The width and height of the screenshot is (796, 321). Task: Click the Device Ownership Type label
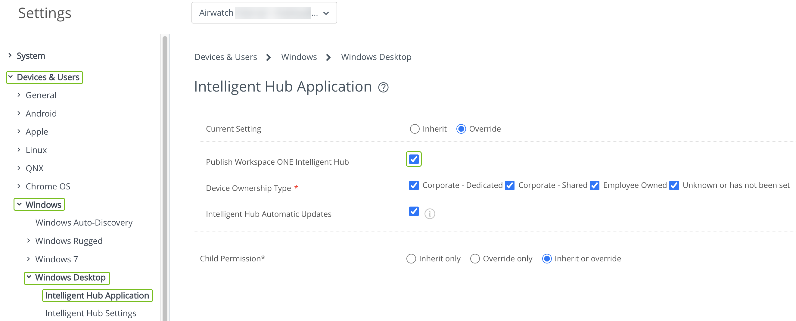248,188
